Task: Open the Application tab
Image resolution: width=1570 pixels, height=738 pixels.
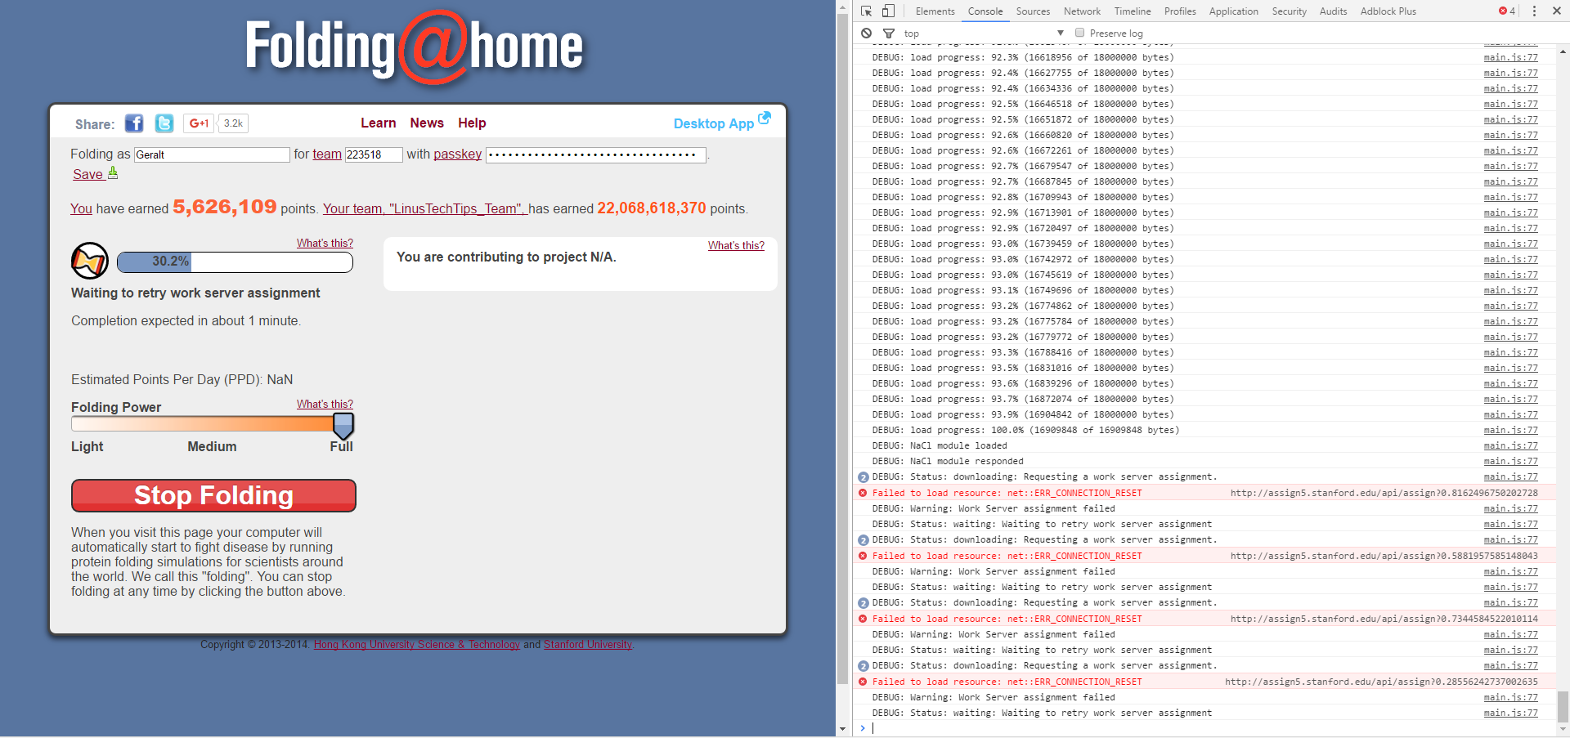Action: click(x=1234, y=11)
